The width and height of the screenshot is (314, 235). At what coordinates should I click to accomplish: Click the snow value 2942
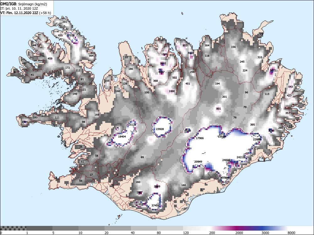[163, 63]
